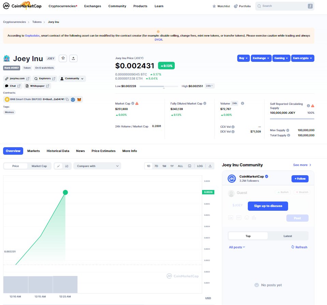Screen dimensions: 327x305
Task: Switch to Historical Data tab
Action: click(x=58, y=151)
